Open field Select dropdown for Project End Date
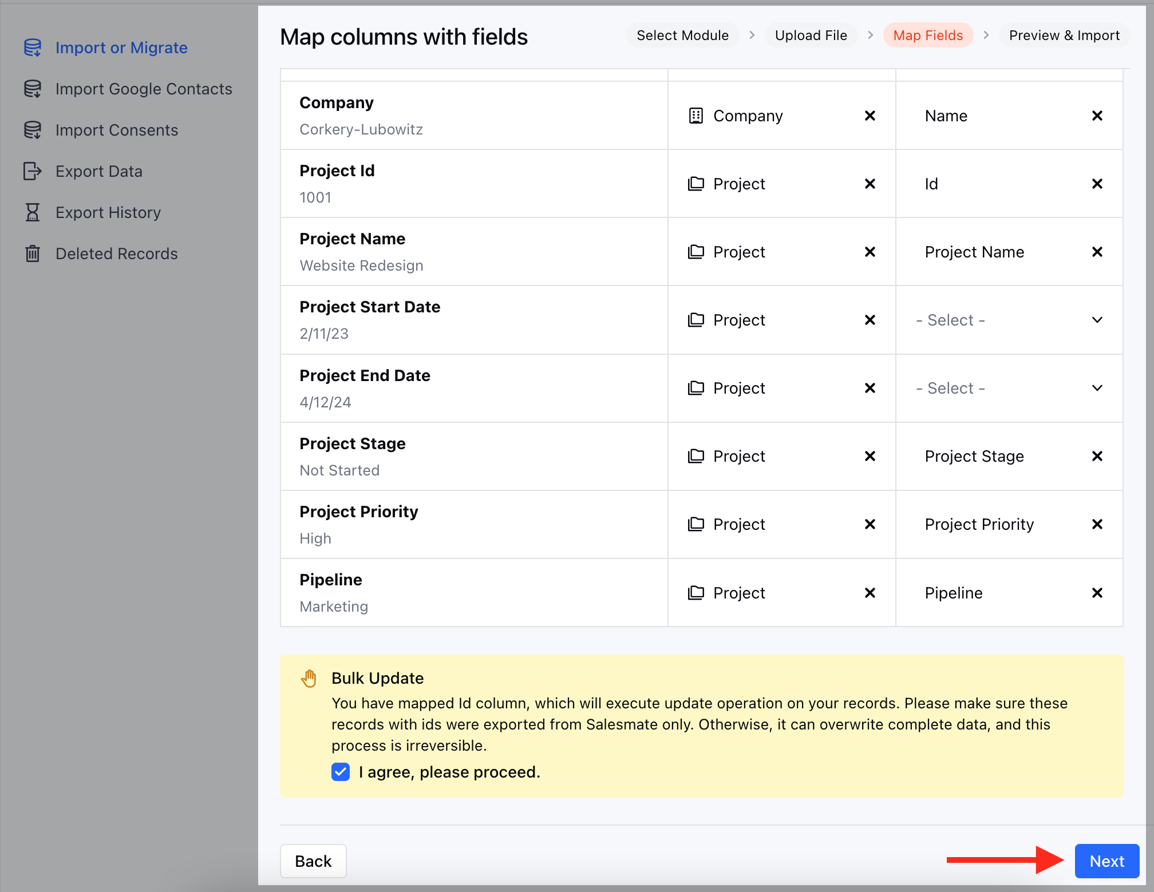 click(x=1009, y=388)
